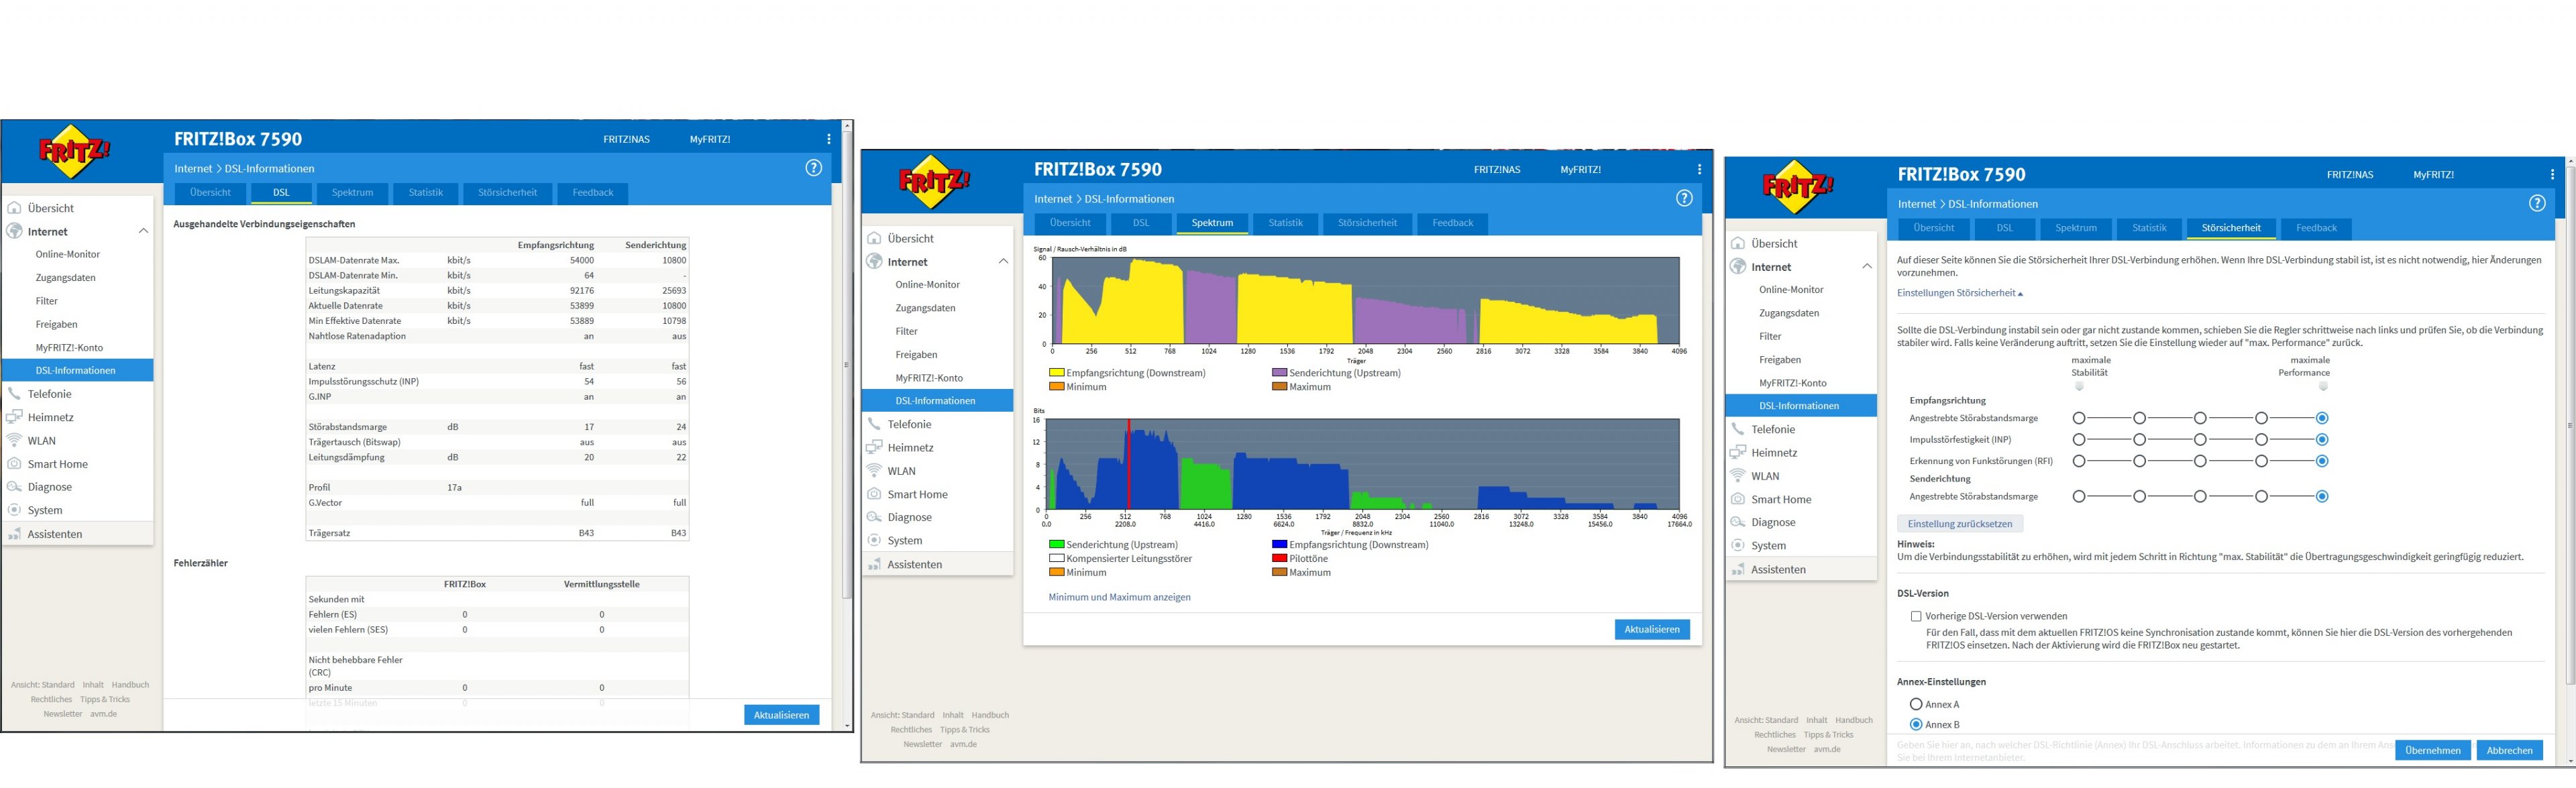Select the Annex A radio button

click(x=1916, y=704)
